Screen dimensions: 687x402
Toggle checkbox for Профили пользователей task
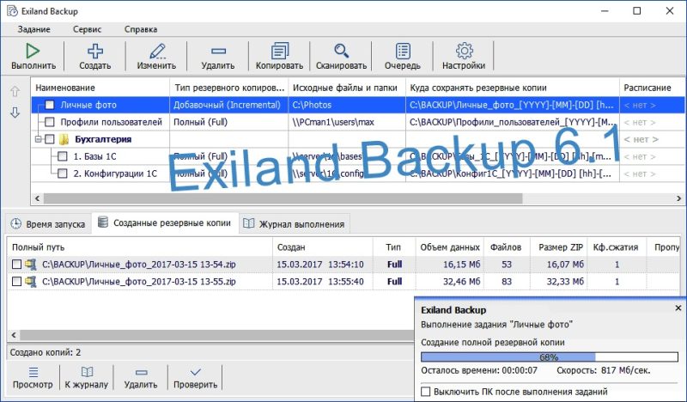tap(50, 122)
